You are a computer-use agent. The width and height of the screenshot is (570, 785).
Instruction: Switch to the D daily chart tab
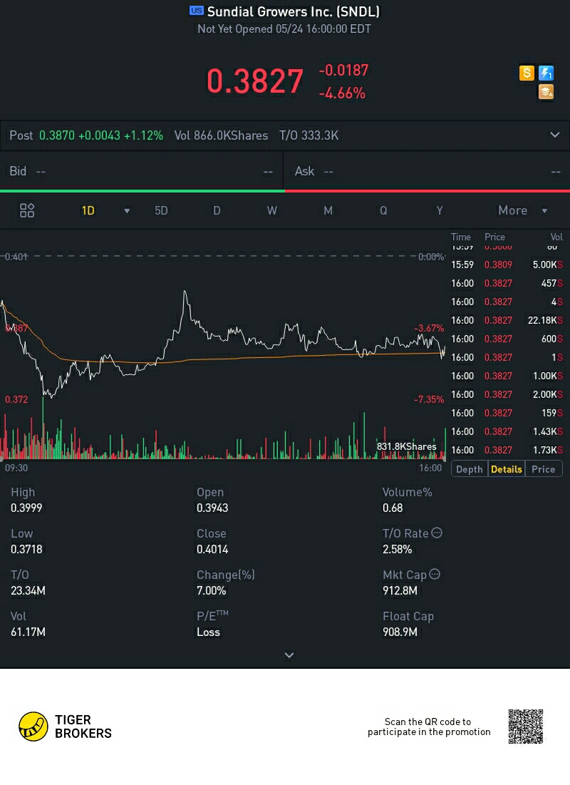coord(217,210)
